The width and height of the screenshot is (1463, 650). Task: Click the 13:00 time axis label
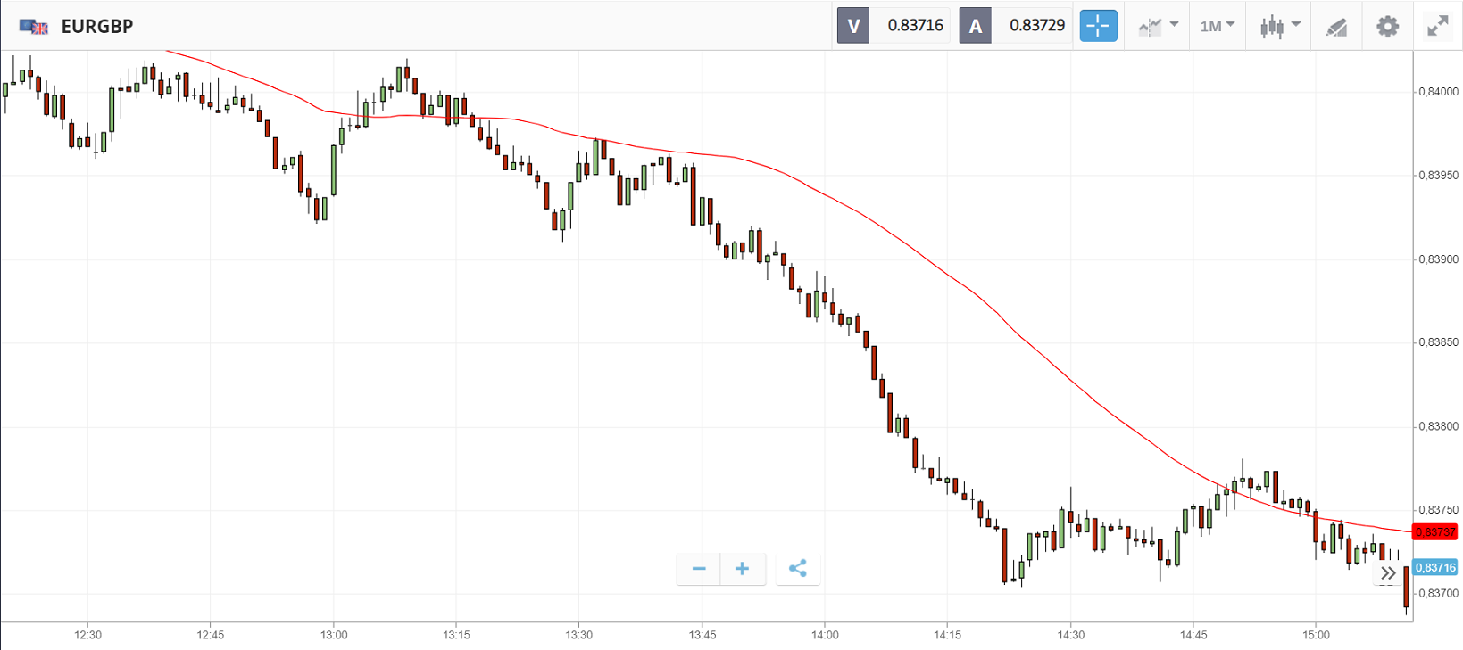[x=334, y=636]
